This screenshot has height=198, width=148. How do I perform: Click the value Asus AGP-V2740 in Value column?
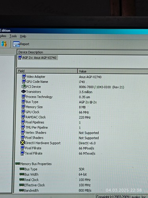pos(90,77)
